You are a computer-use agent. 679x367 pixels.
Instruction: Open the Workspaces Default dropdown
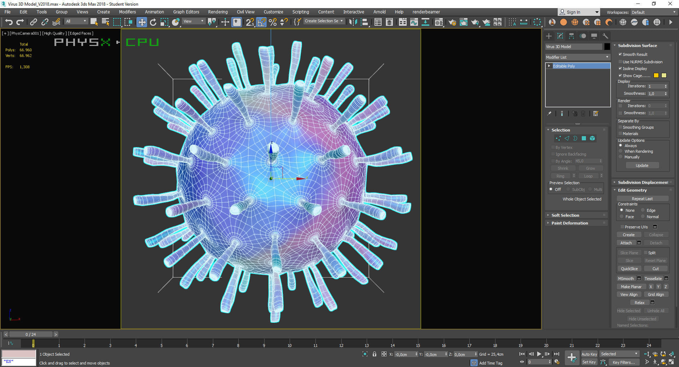click(x=654, y=12)
